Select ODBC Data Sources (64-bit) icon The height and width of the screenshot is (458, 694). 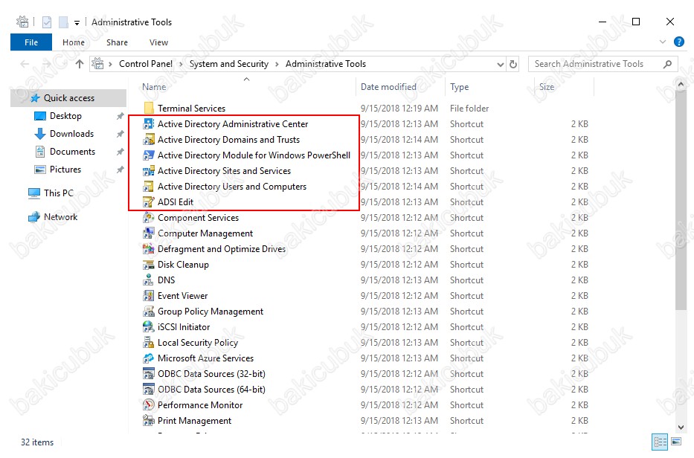(x=148, y=390)
